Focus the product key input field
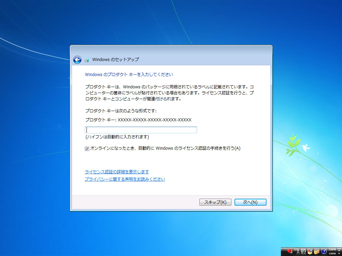This screenshot has width=342, height=256. point(141,130)
